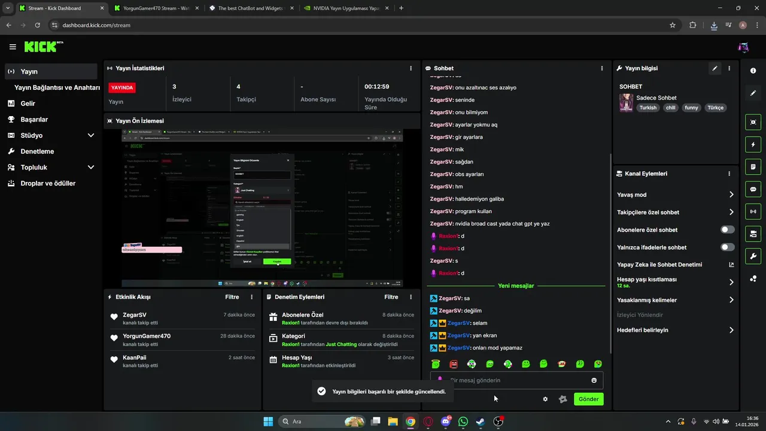Open the Denetim Eylemleri three-dot menu
Screen dimensions: 766x431
(x=411, y=297)
